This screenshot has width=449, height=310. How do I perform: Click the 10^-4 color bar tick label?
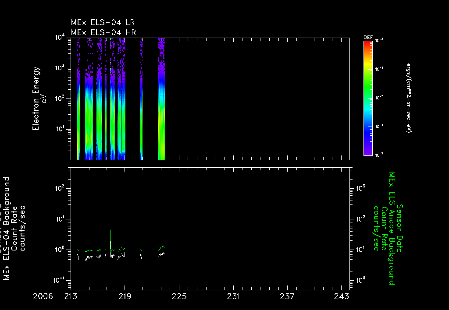pos(379,69)
